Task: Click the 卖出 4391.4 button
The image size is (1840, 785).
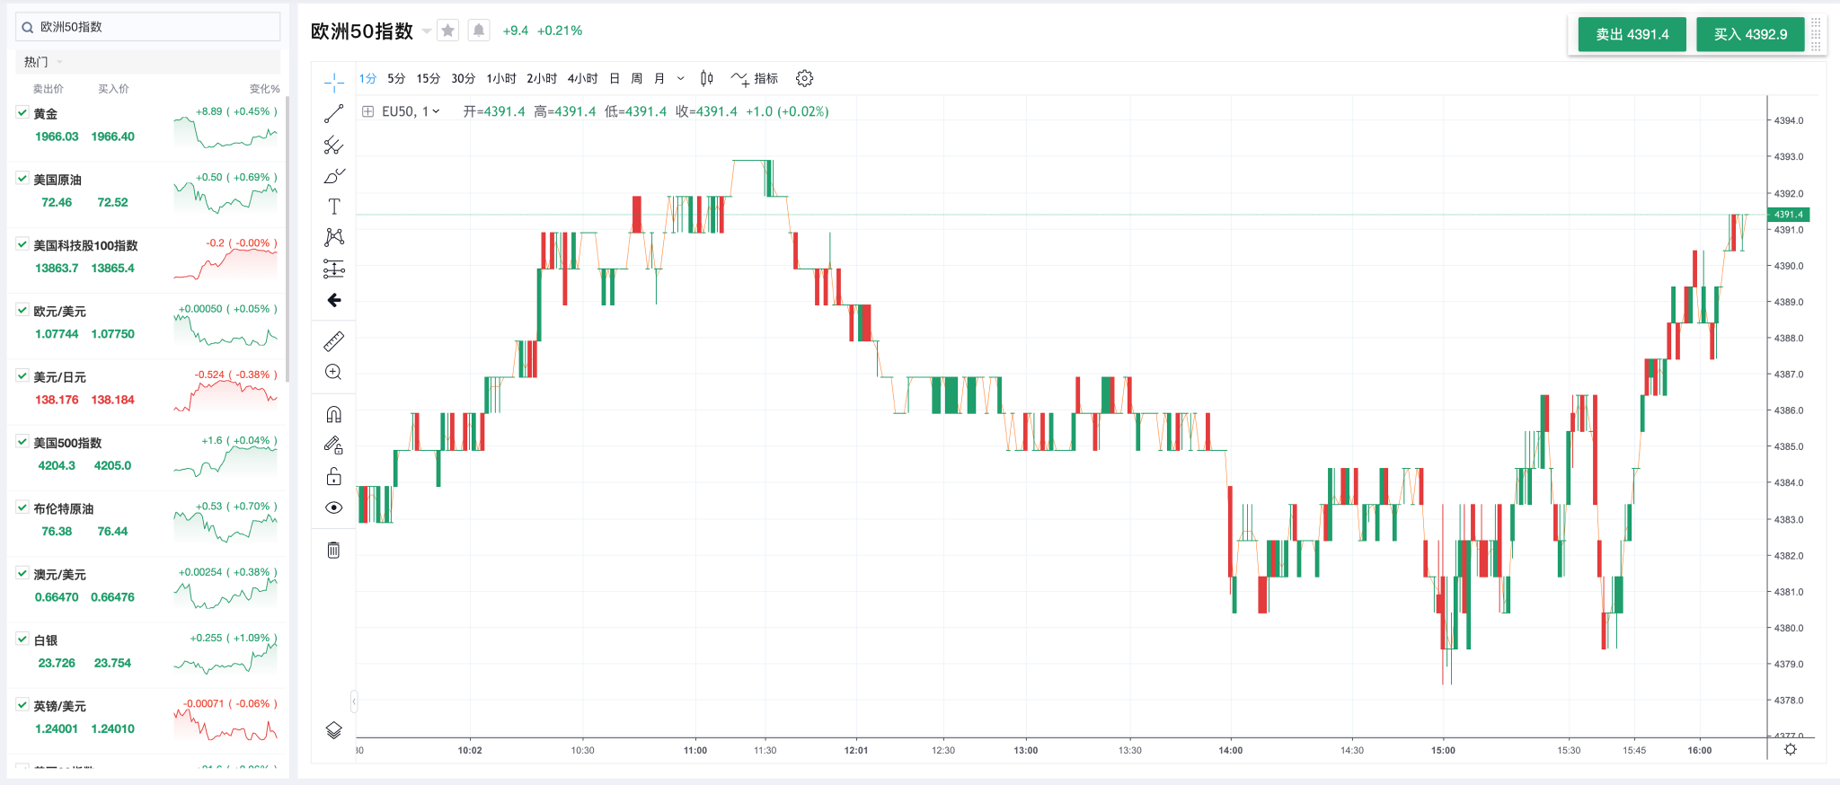Action: (1632, 34)
